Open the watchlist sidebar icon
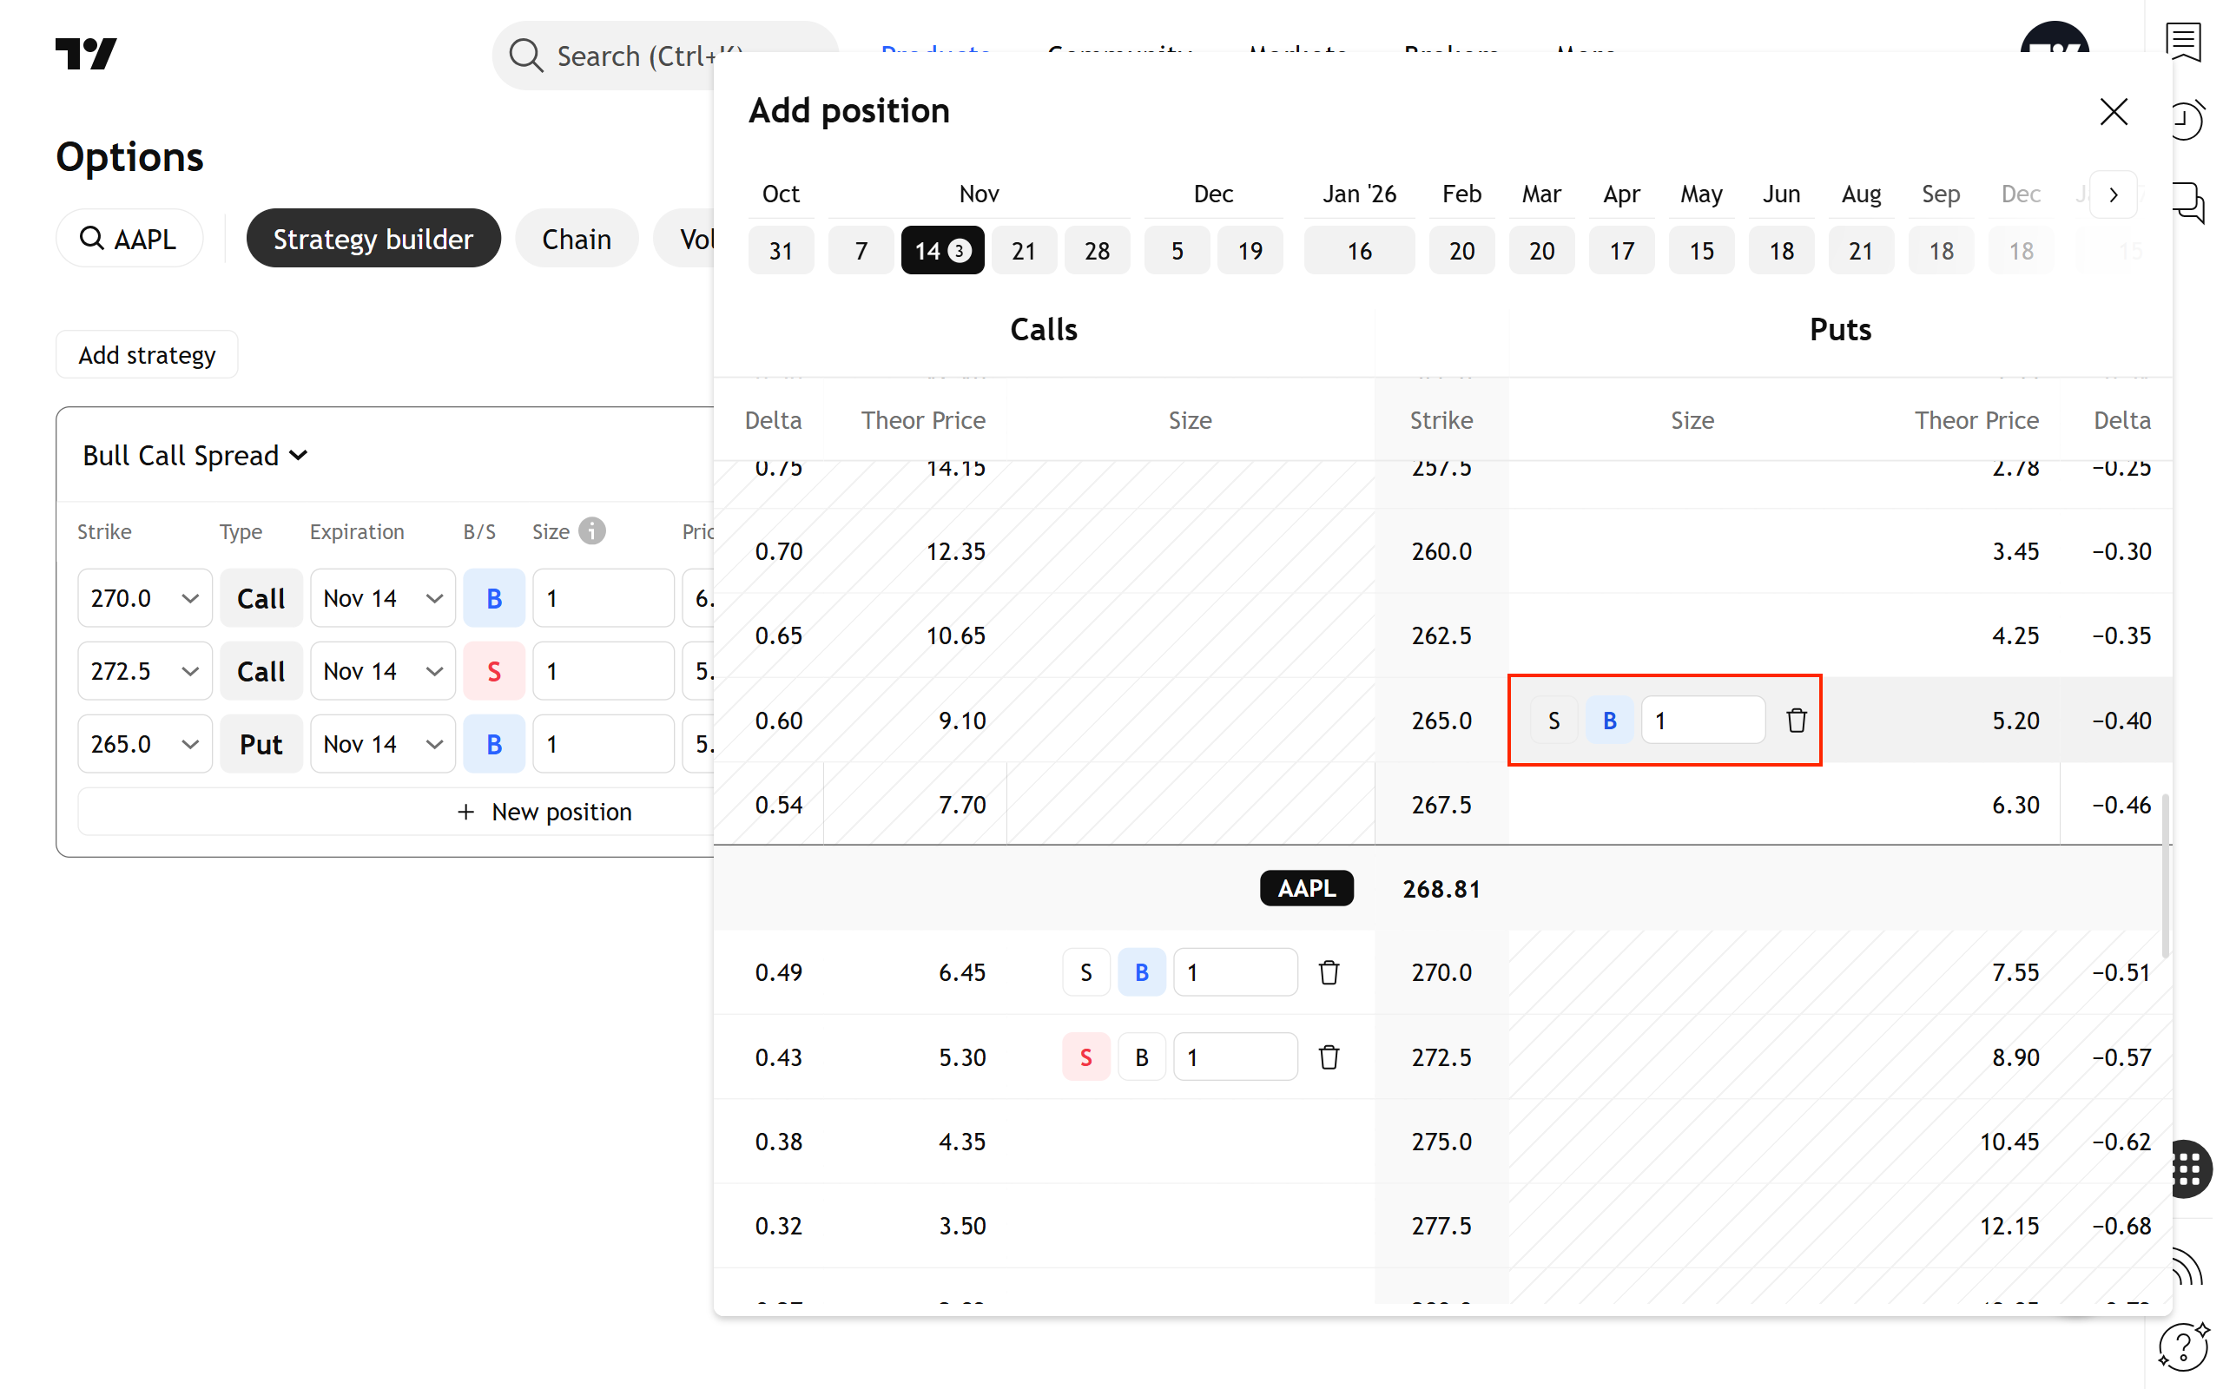 click(2184, 43)
